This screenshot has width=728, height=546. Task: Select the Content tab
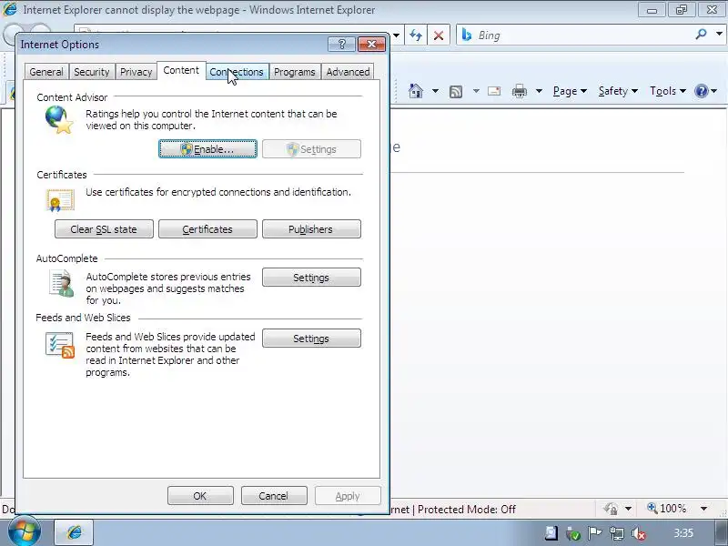[181, 71]
